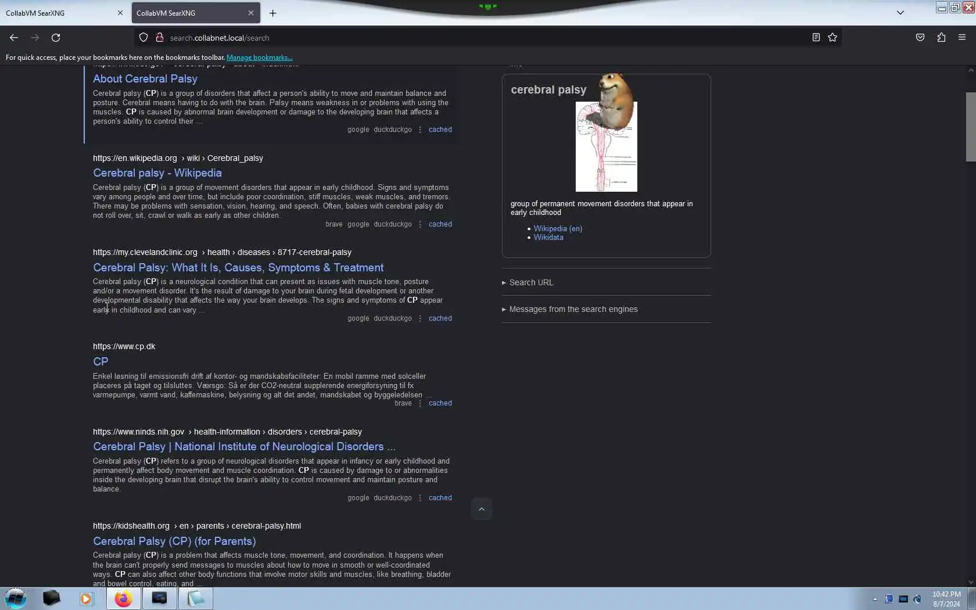This screenshot has height=610, width=976.
Task: Click the site security padlock icon
Action: pos(159,38)
